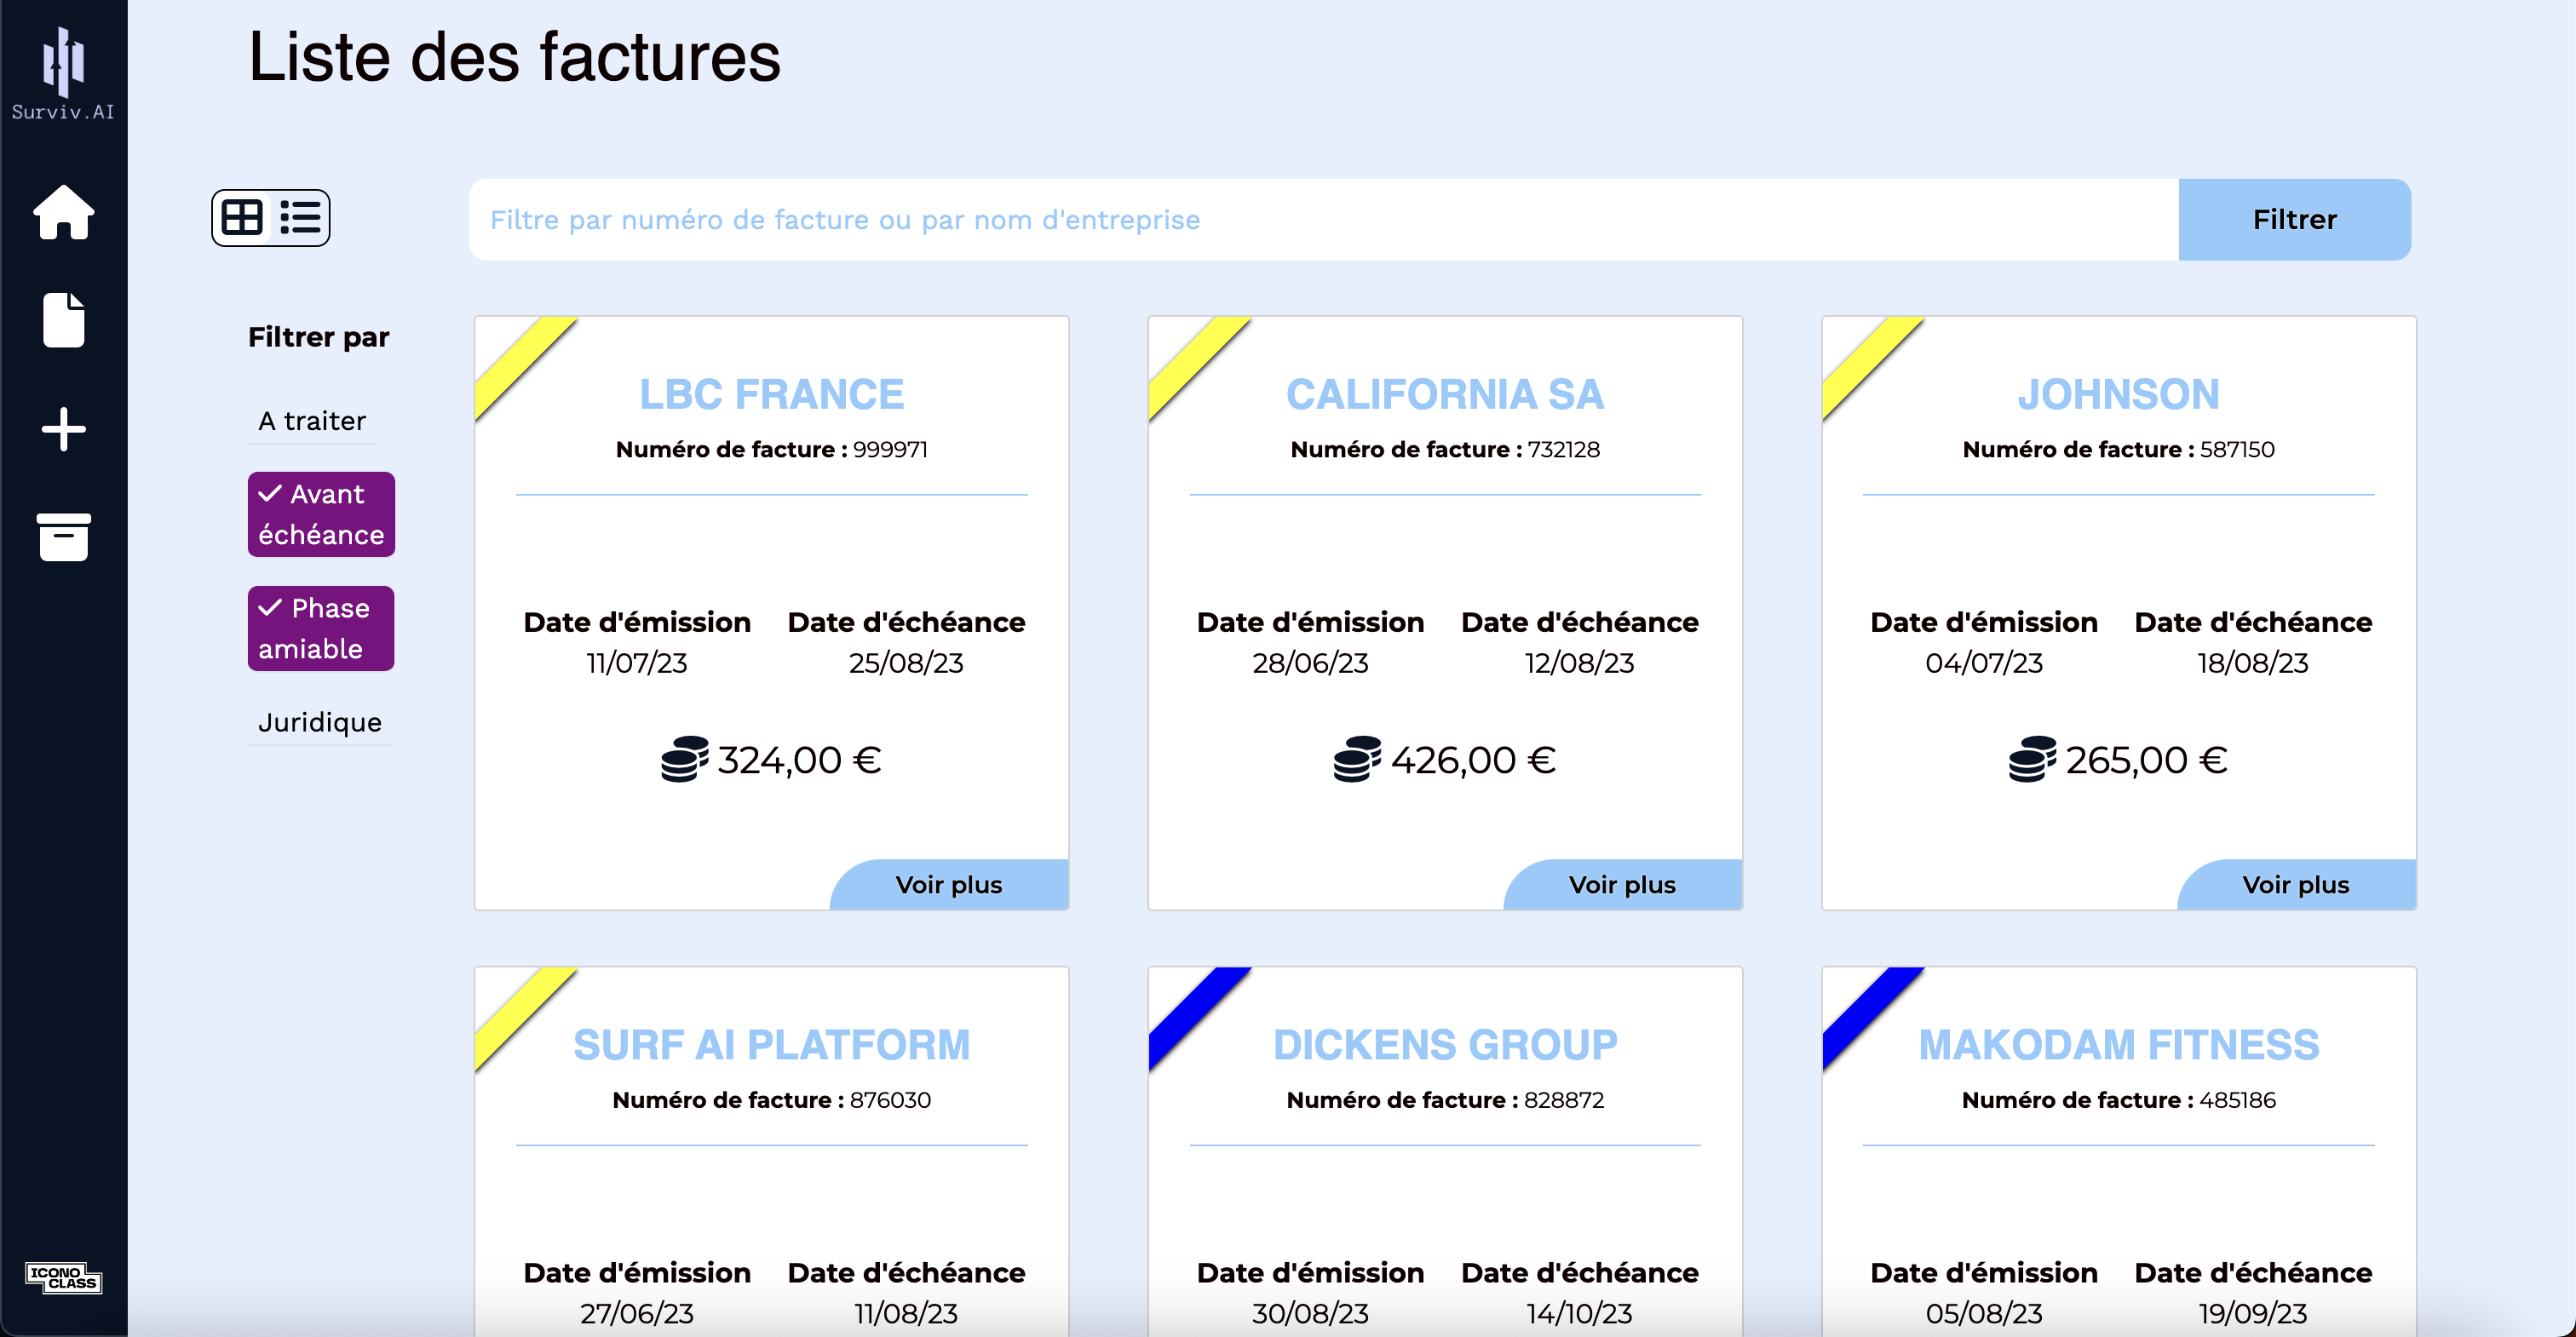Screen dimensions: 2576x1337
Task: Switch to list view layout
Action: pyautogui.click(x=300, y=217)
